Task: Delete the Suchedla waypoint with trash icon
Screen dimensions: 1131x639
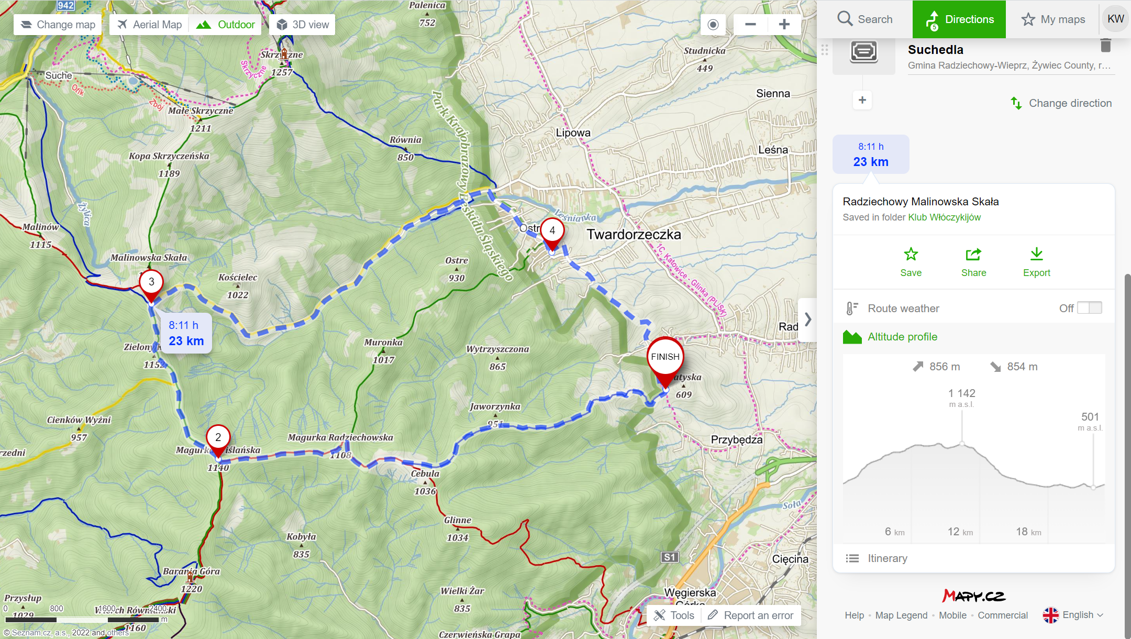Action: [1105, 46]
